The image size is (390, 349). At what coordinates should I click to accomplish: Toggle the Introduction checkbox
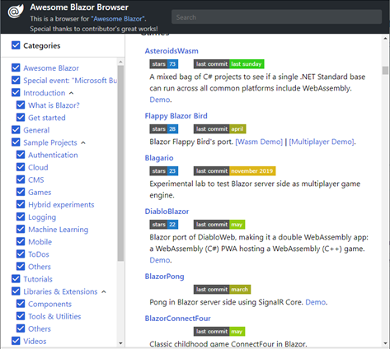tap(16, 92)
